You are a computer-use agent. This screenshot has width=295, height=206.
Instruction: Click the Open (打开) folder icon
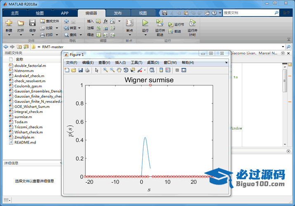click(21, 23)
